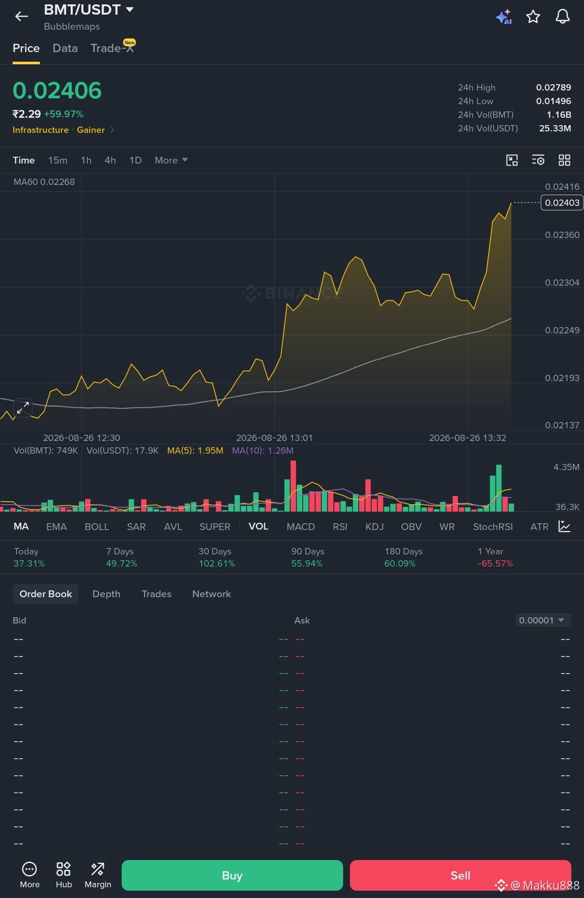Image resolution: width=584 pixels, height=898 pixels.
Task: Toggle the OBV sub-indicator
Action: point(411,527)
